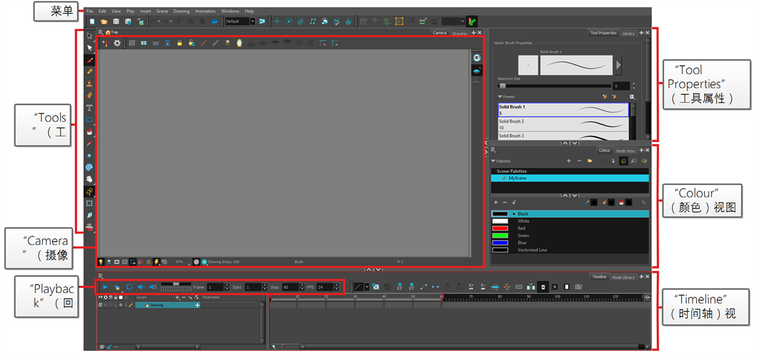This screenshot has height=358, width=757.
Task: Toggle the black highlighted Timeline toolbar button
Action: [x=544, y=286]
